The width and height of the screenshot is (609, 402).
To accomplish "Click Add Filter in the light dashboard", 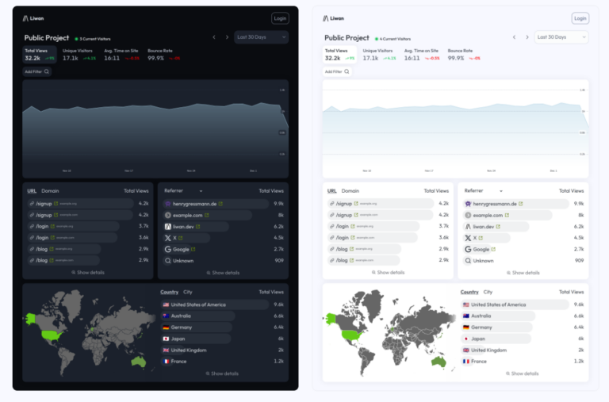I will [x=337, y=71].
